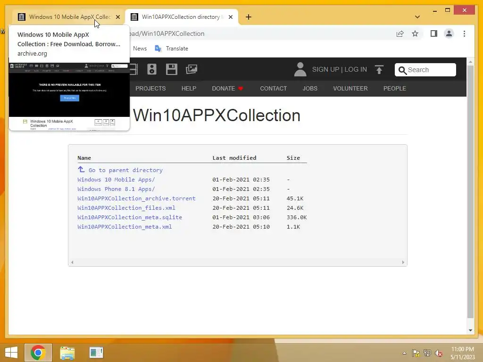
Task: Open the VOLUNTEER menu item
Action: (x=350, y=88)
